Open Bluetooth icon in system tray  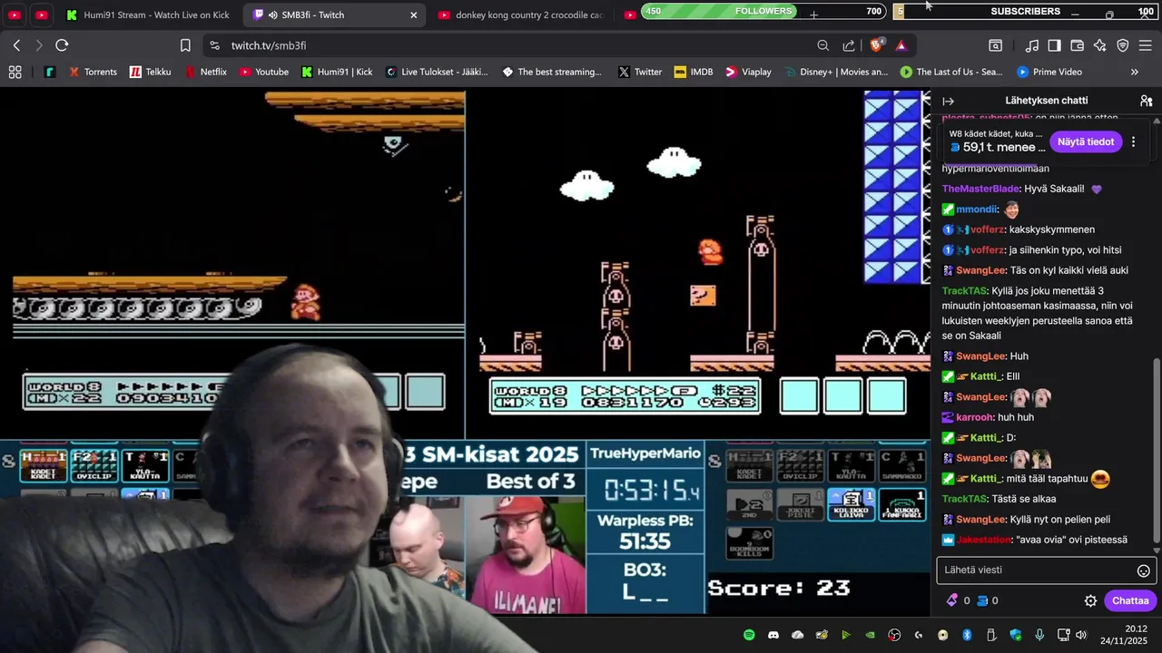tap(968, 635)
